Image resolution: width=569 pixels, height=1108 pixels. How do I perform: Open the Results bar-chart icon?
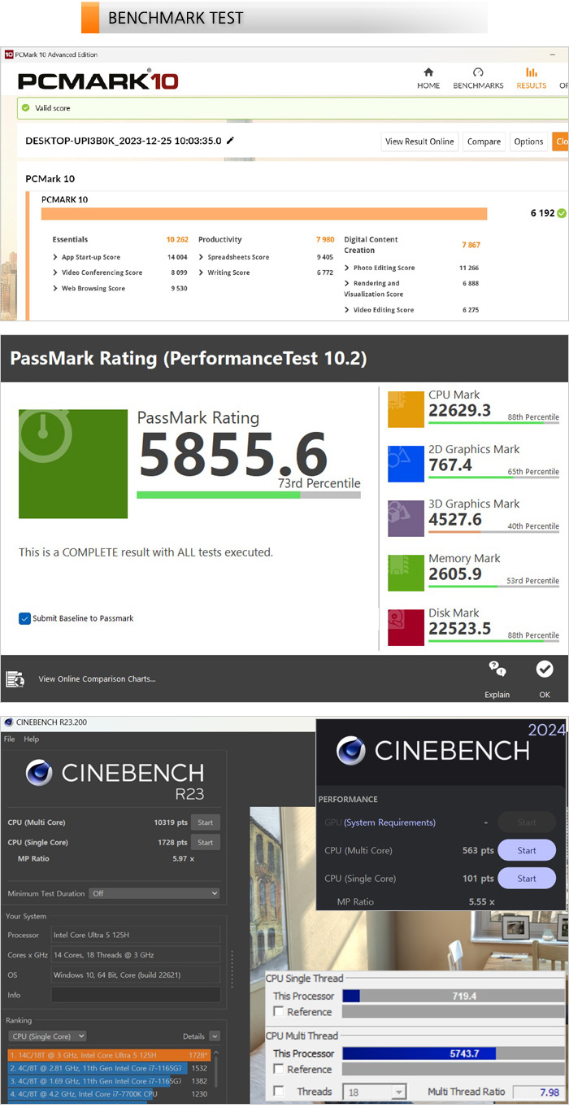pyautogui.click(x=532, y=72)
